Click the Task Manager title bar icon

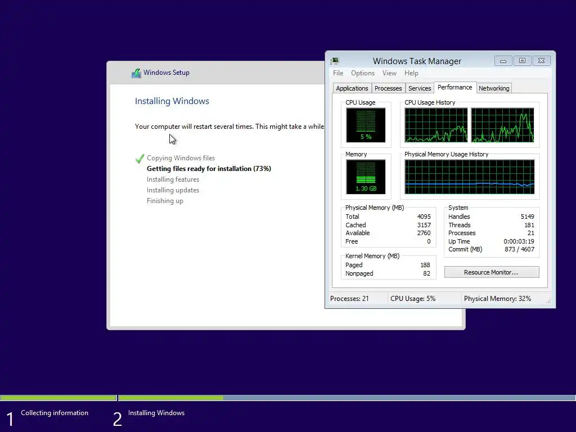point(335,61)
